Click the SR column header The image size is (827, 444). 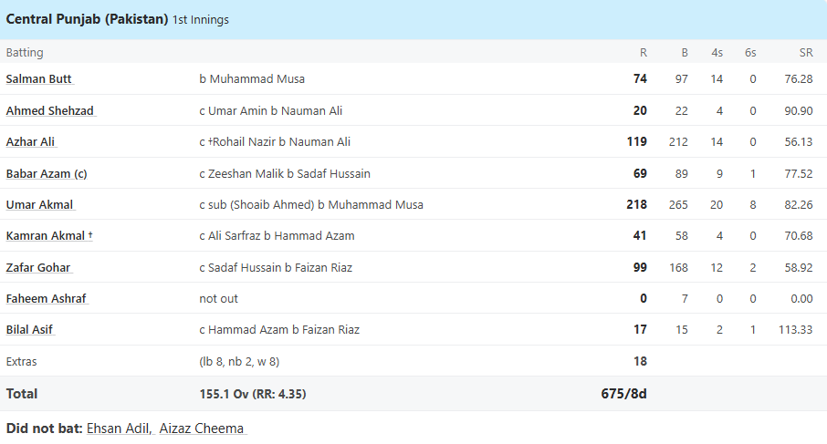pos(805,53)
